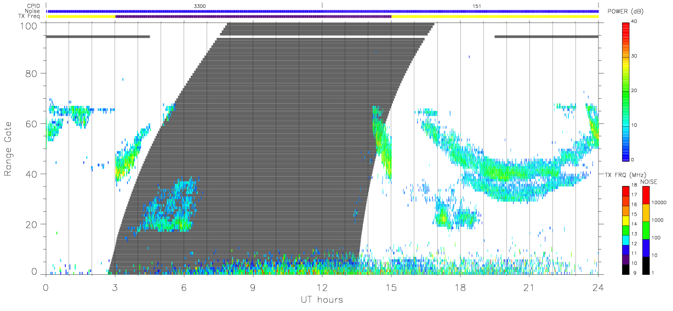Click Range Gate tick label '60'
Viewport: 673px width, 311px height.
[x=31, y=124]
